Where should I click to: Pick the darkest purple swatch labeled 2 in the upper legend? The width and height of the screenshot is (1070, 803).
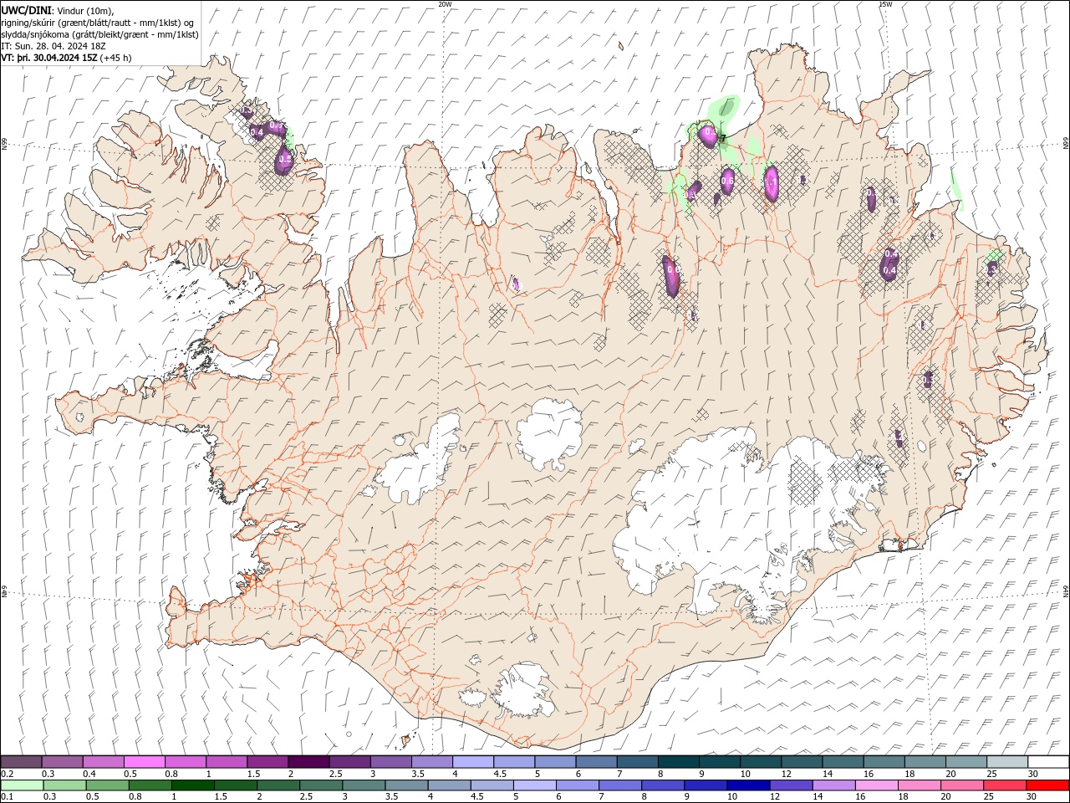[x=308, y=762]
